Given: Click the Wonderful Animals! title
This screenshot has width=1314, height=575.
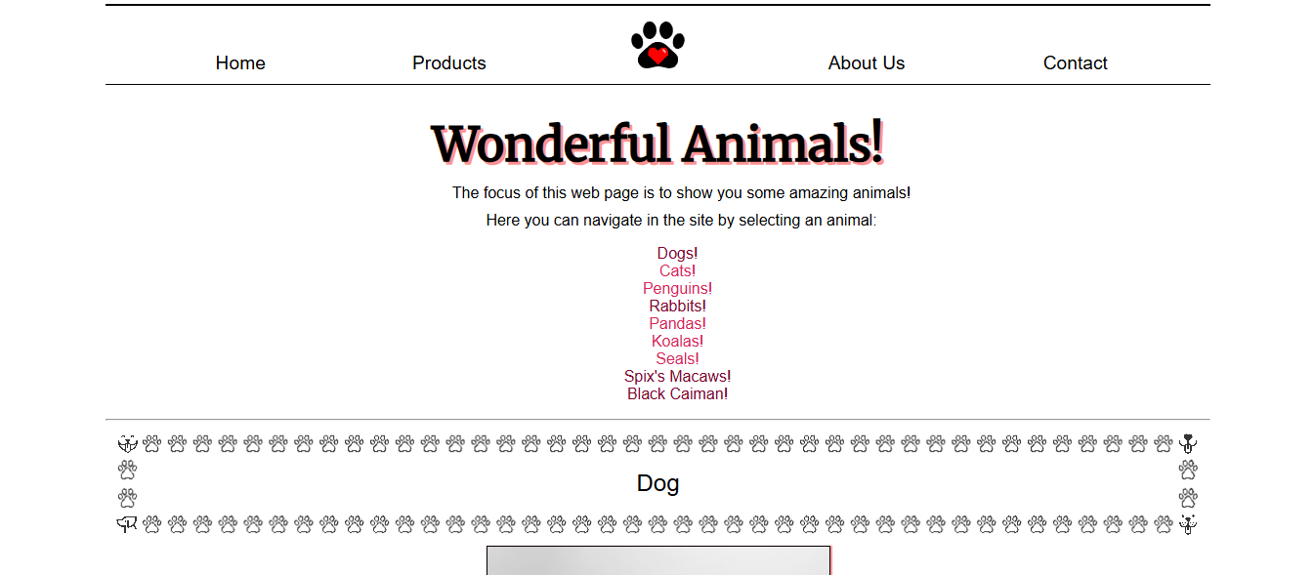Looking at the screenshot, I should pos(657,144).
